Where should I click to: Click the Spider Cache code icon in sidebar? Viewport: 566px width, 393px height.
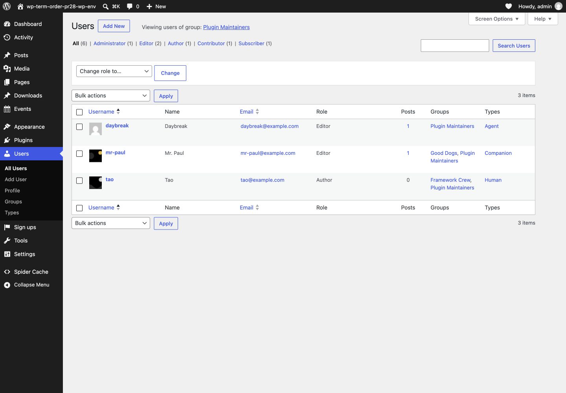[7, 272]
